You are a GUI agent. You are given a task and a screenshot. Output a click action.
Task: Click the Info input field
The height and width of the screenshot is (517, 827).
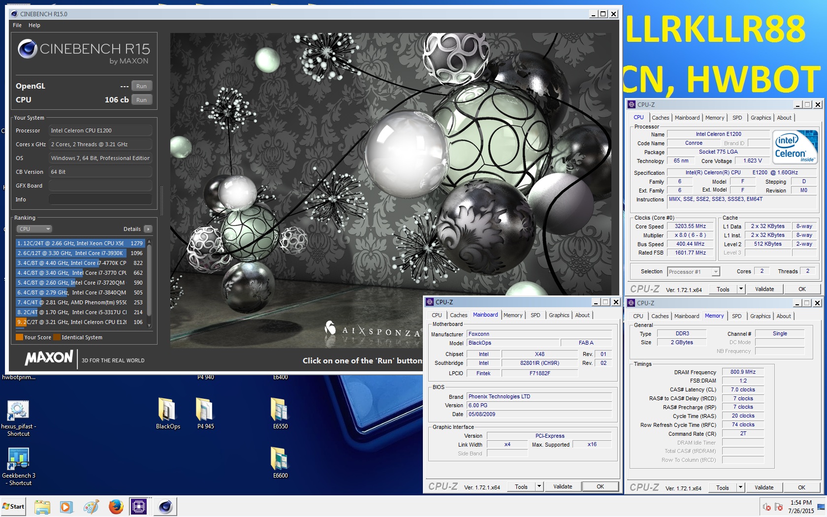100,199
